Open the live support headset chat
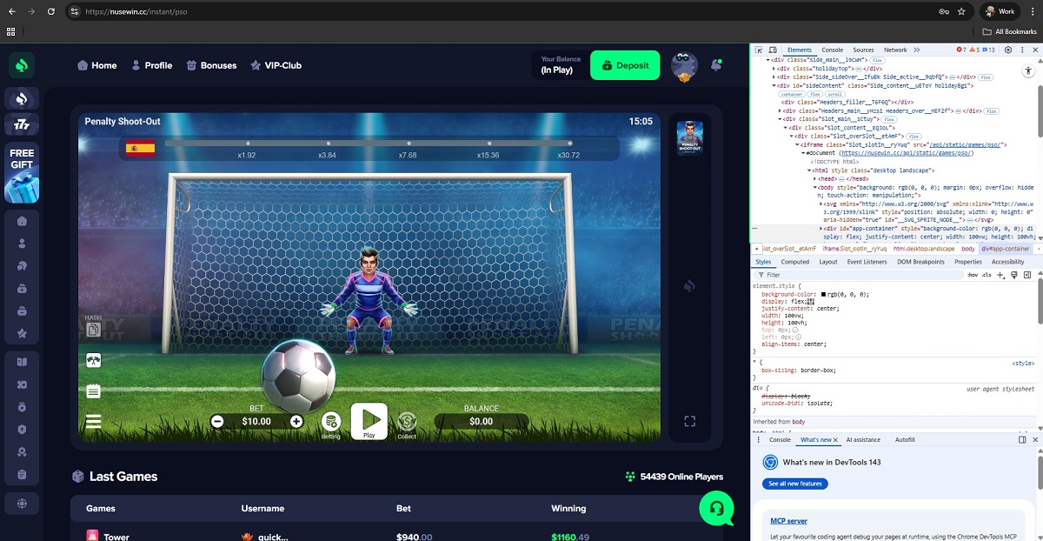1043x541 pixels. coord(716,509)
